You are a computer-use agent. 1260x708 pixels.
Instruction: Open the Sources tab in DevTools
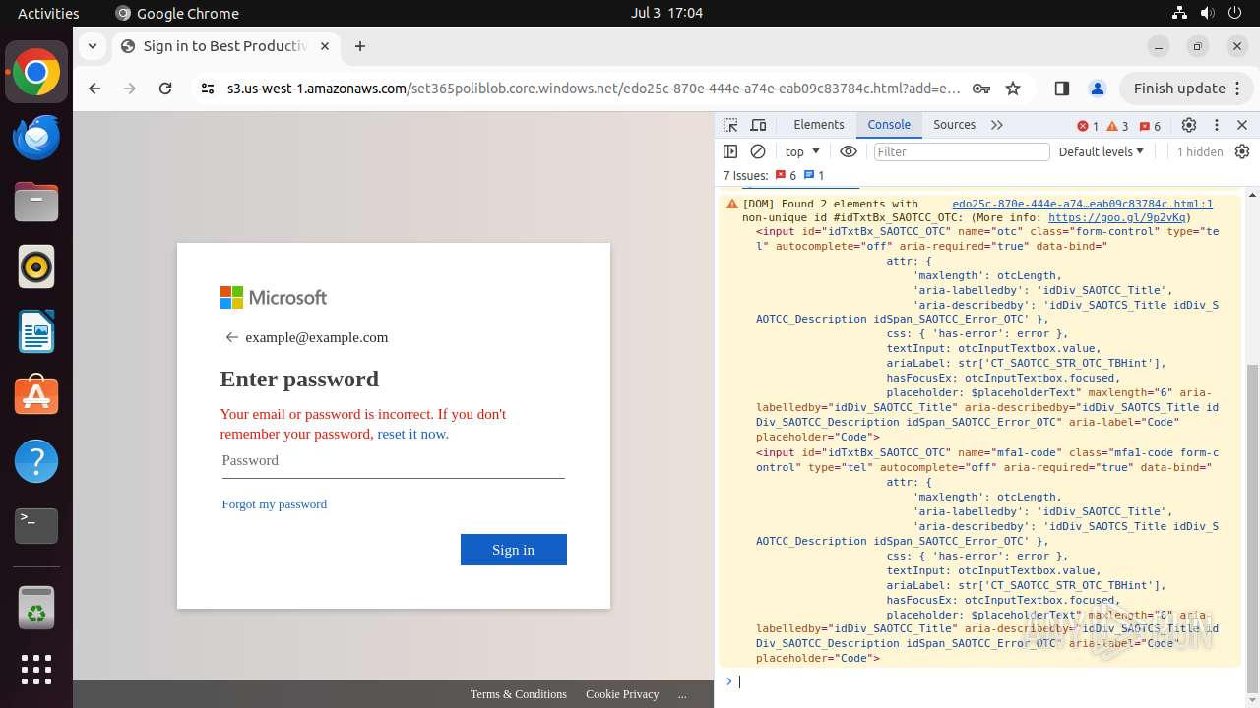pos(954,125)
